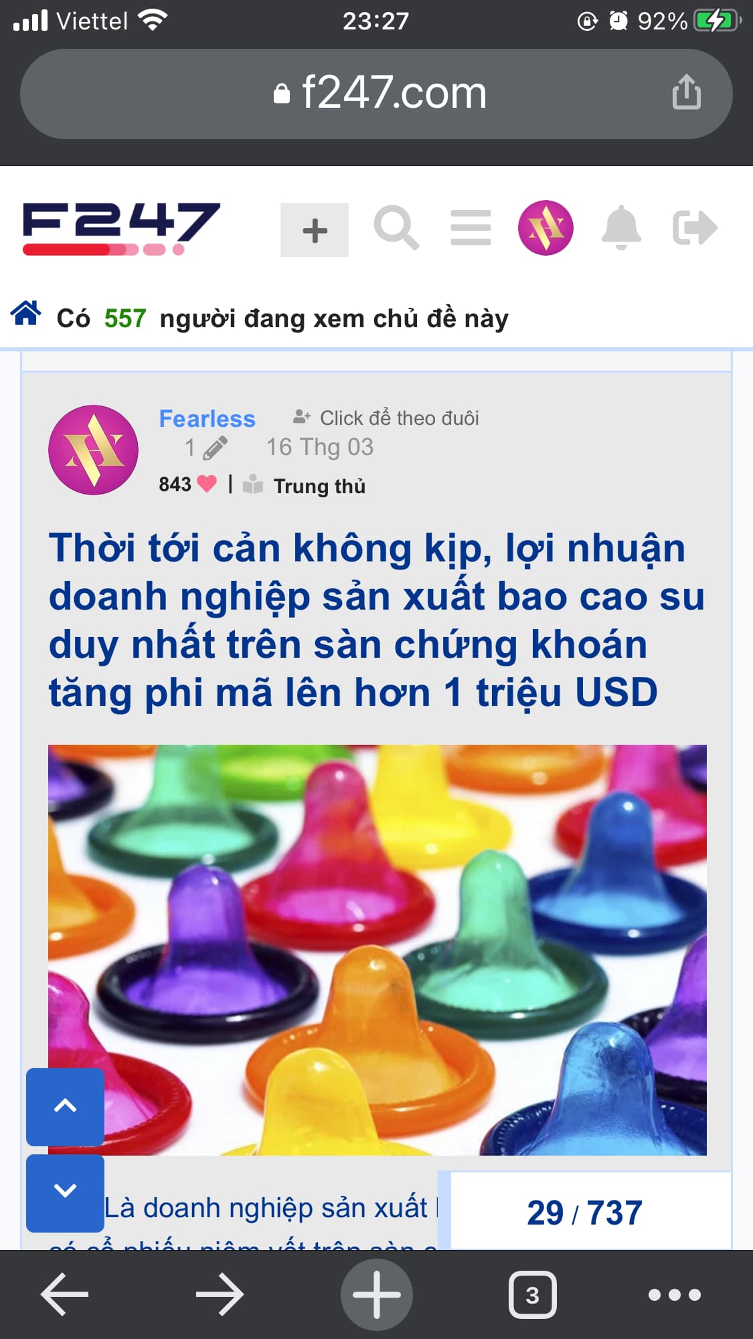
Task: Open the hamburger menu
Action: coord(471,228)
